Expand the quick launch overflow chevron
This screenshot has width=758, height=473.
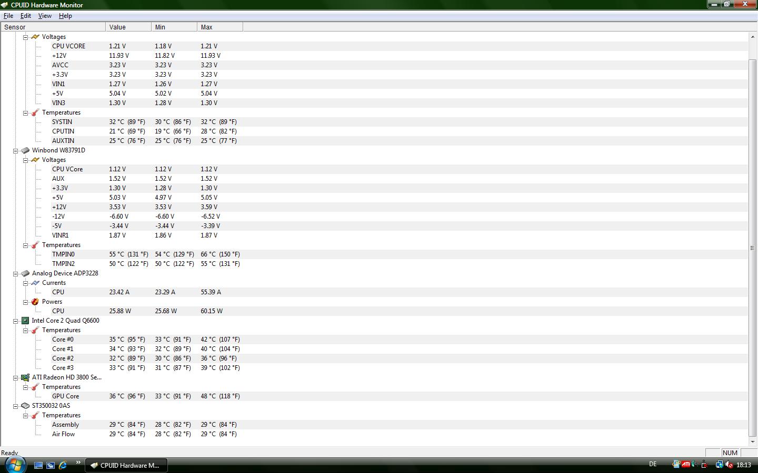click(78, 462)
